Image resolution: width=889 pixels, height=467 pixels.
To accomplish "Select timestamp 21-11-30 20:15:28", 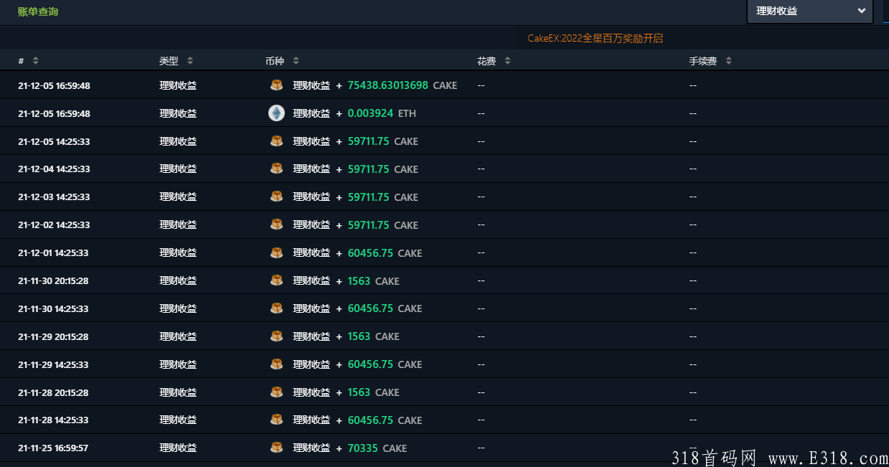I will coord(53,281).
